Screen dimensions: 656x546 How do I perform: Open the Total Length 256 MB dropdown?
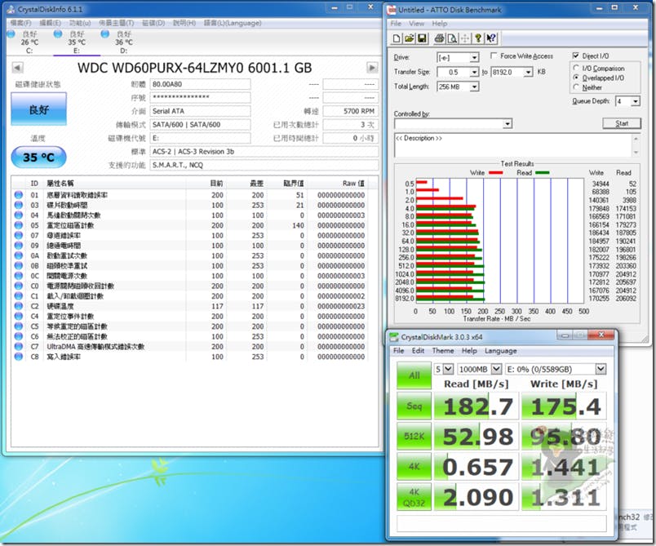click(x=474, y=87)
